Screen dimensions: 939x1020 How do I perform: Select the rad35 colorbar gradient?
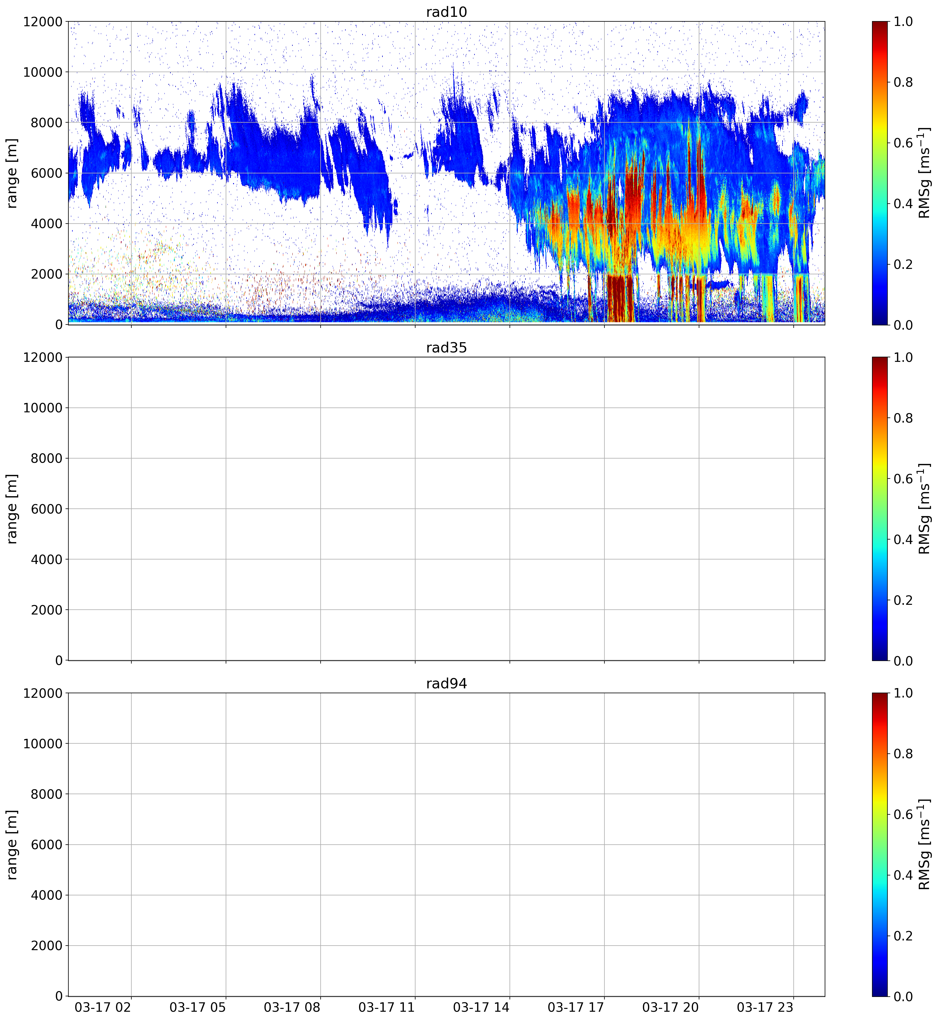tap(879, 509)
